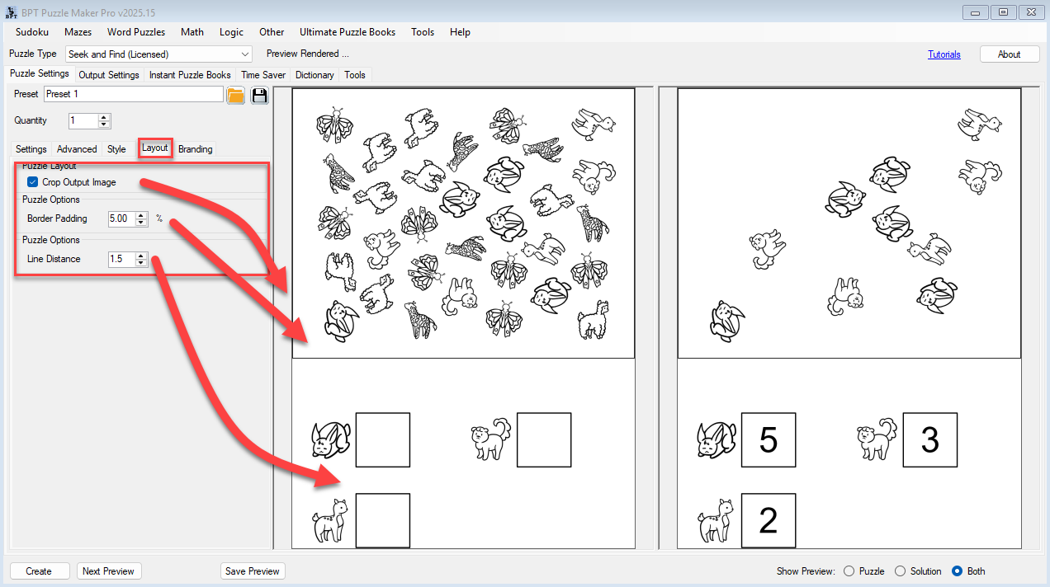
Task: Expand the Puzzle Type dropdown
Action: (x=244, y=54)
